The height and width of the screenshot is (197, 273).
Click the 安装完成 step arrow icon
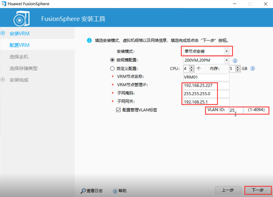(x=3, y=80)
